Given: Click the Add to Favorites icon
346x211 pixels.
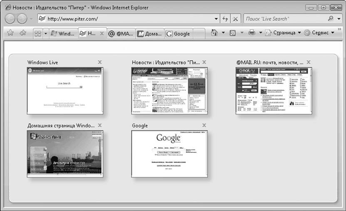Looking at the screenshot, I should (x=22, y=34).
